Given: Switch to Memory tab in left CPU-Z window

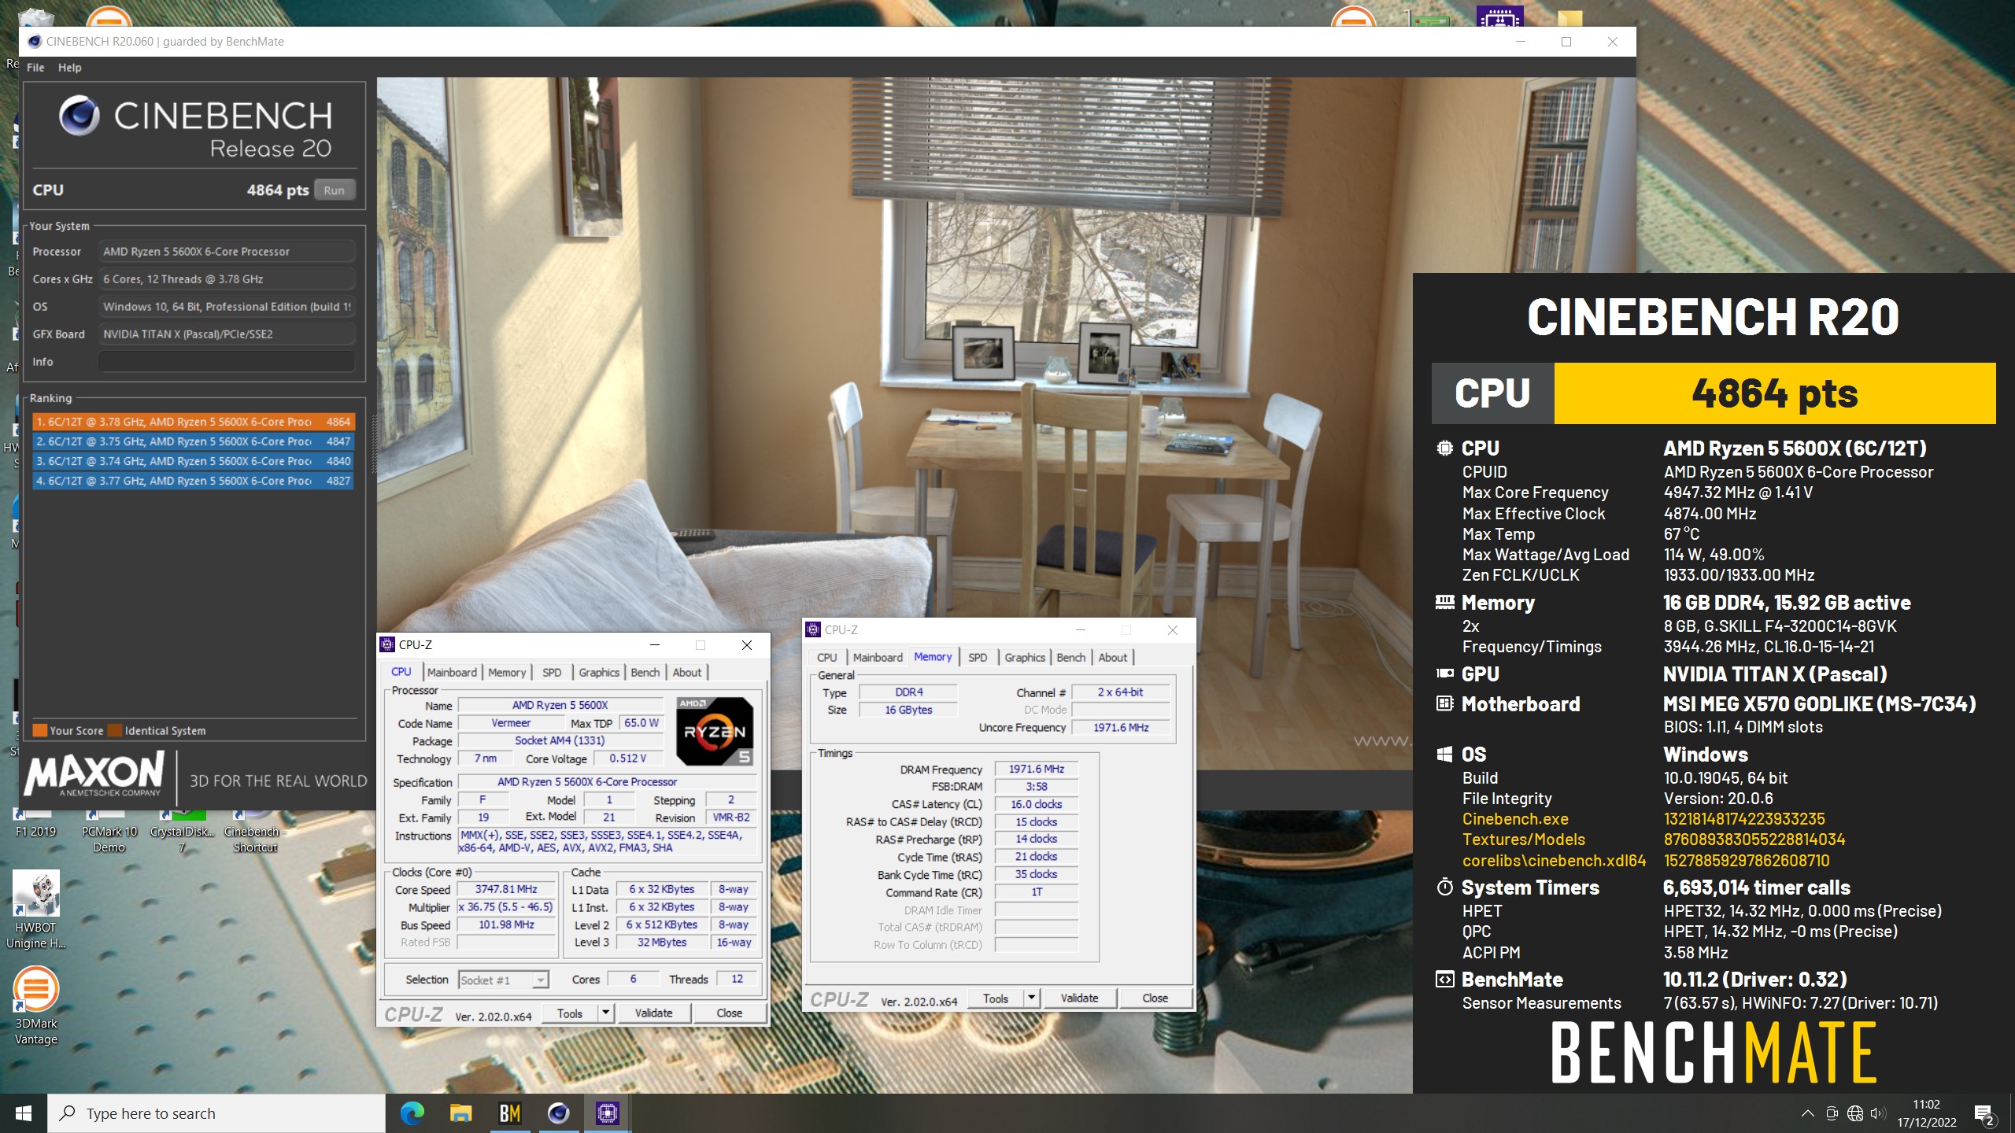Looking at the screenshot, I should pos(507,673).
